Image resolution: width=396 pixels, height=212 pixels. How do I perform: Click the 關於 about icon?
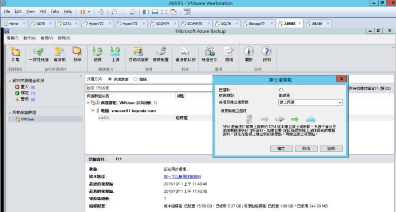[x=249, y=53]
